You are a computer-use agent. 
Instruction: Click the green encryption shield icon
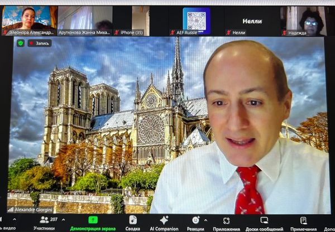tap(21, 43)
